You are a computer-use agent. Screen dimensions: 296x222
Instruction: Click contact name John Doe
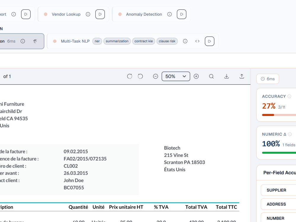click(x=74, y=180)
